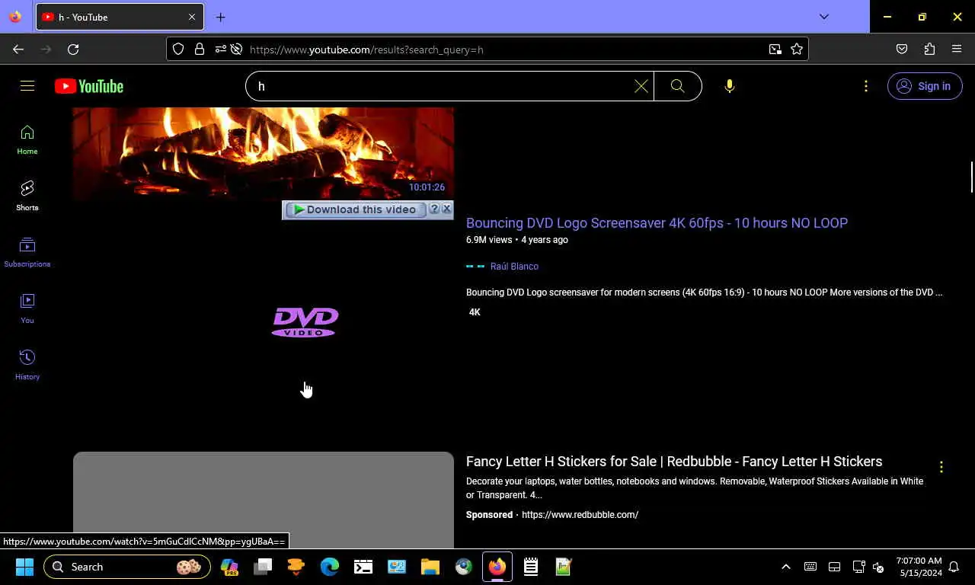Open Bouncing DVD Logo Screensaver title link
The height and width of the screenshot is (585, 975).
click(x=657, y=222)
